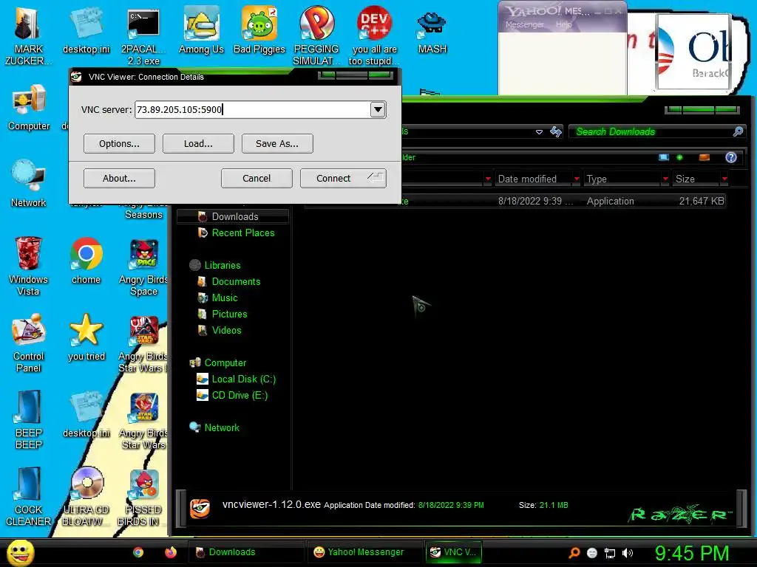Click vncviewer-1.12.0.exe icon in details pane
Image resolution: width=757 pixels, height=567 pixels.
[200, 509]
